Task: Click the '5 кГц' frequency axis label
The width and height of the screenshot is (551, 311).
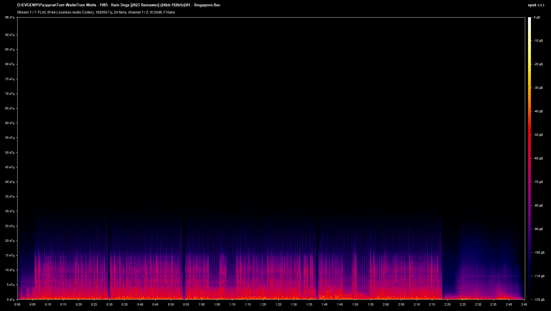Action: coord(10,285)
